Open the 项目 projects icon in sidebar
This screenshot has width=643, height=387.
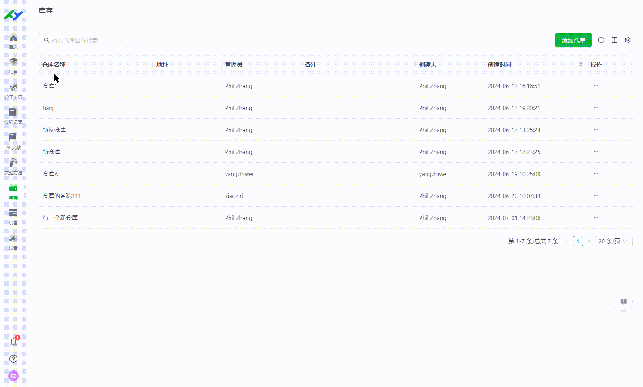click(x=13, y=66)
